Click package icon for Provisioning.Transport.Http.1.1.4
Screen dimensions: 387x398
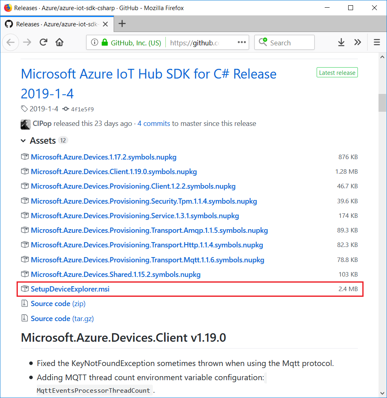[25, 245]
